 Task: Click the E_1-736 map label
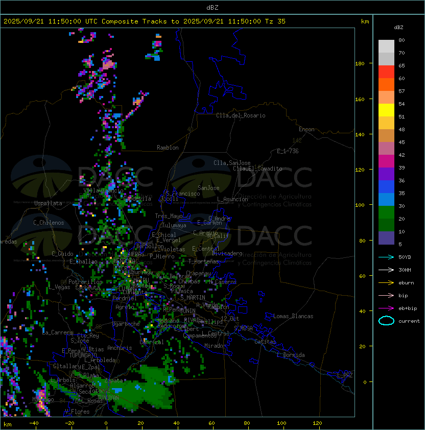288,151
